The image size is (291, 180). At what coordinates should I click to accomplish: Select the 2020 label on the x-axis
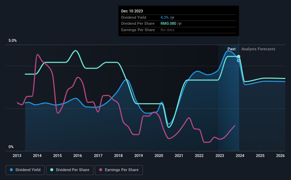(x=159, y=156)
